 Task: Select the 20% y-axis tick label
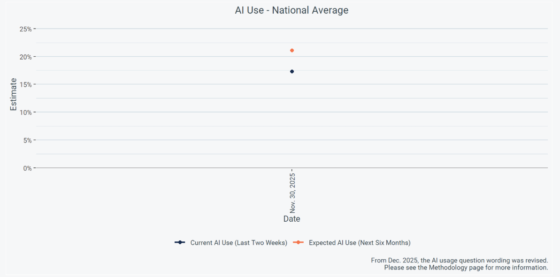coord(25,57)
